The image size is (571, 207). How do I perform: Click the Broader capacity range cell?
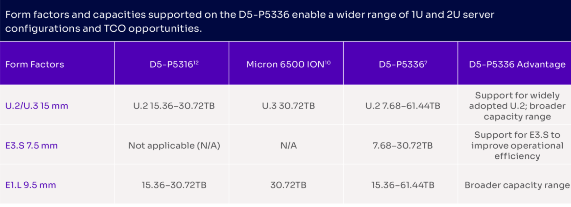[x=517, y=185]
